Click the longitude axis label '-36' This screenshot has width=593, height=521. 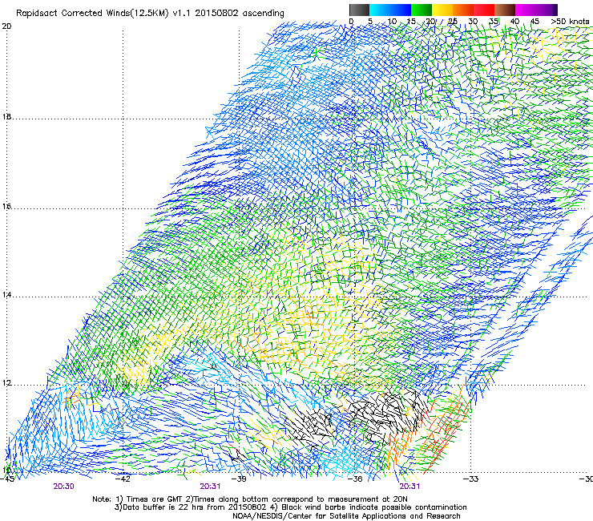coord(355,479)
